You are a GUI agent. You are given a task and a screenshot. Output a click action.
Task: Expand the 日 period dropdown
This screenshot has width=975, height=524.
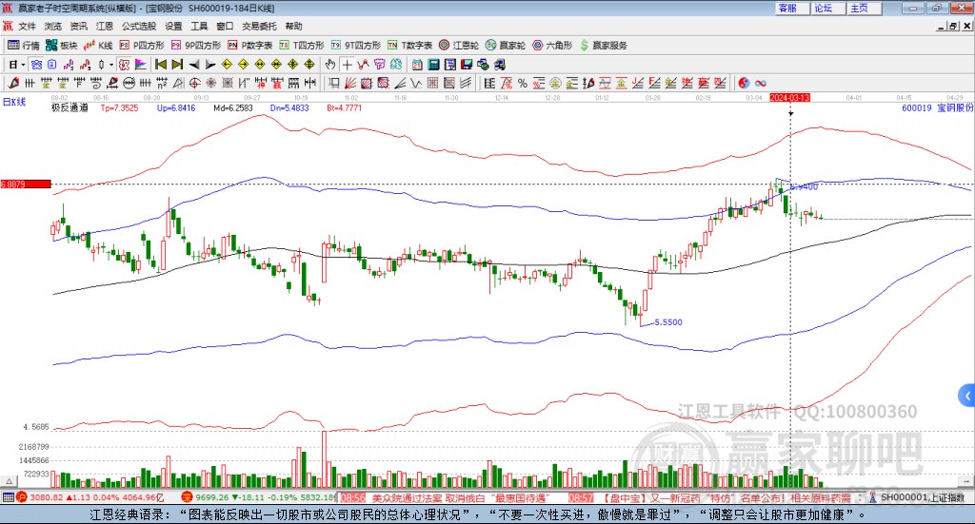16,65
